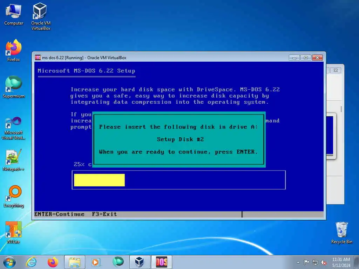Click the VirtualBox window title text
This screenshot has height=269, width=359.
click(84, 58)
